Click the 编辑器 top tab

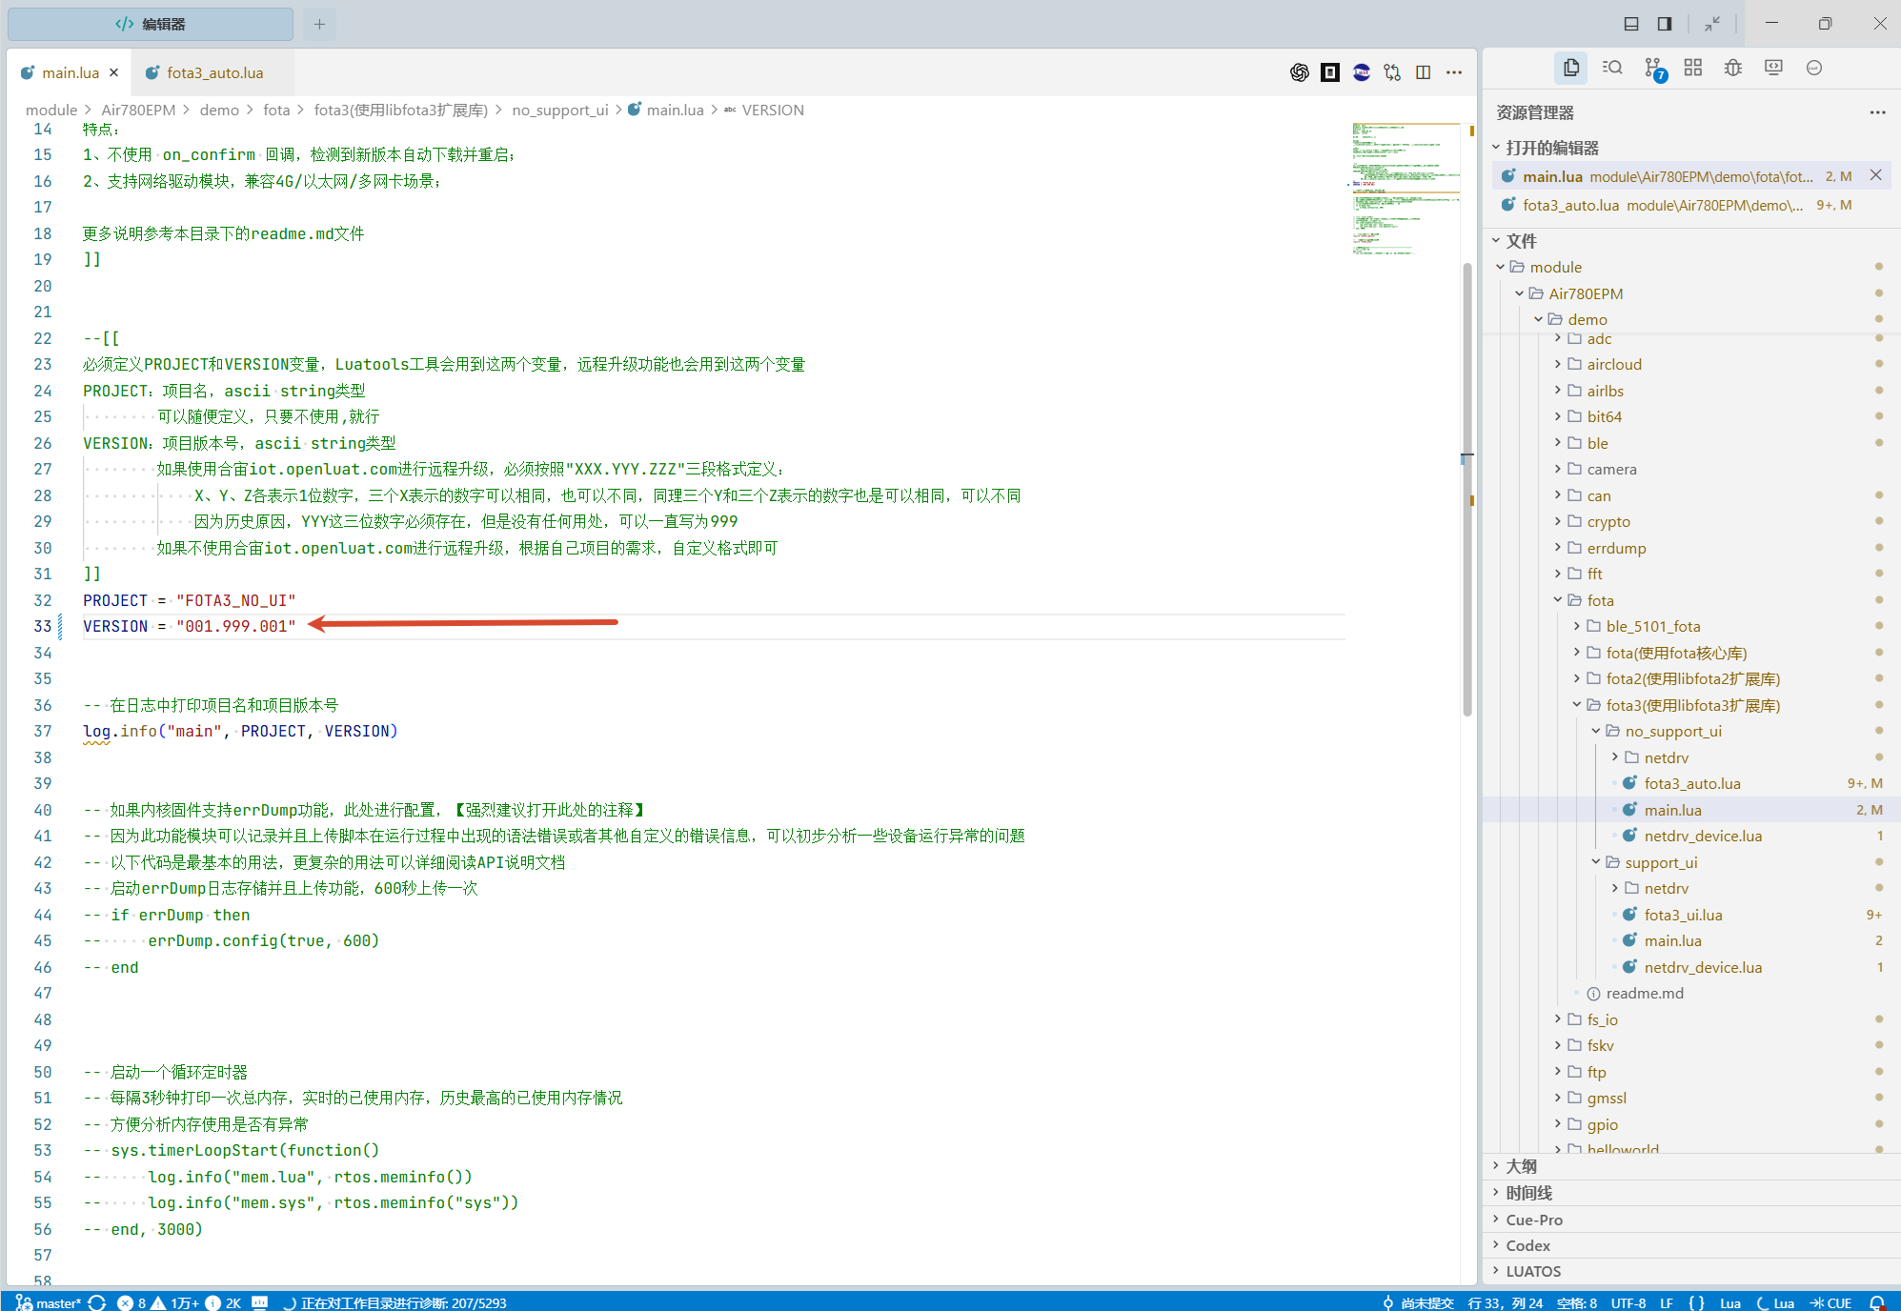click(x=151, y=24)
